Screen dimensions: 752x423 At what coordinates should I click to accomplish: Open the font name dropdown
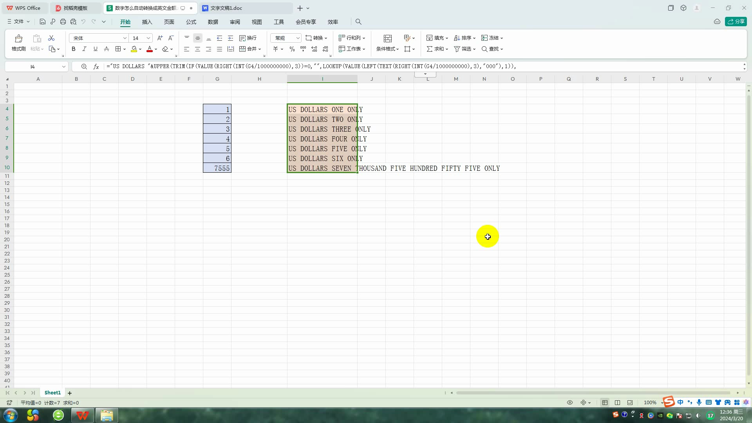pos(125,38)
